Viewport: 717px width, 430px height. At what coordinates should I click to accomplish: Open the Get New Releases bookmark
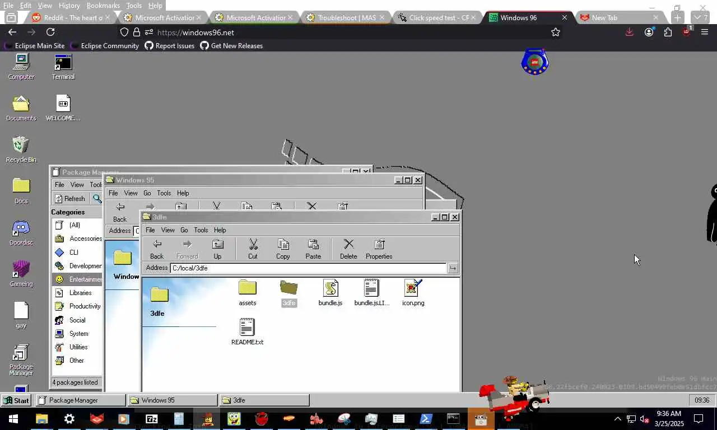tap(231, 46)
